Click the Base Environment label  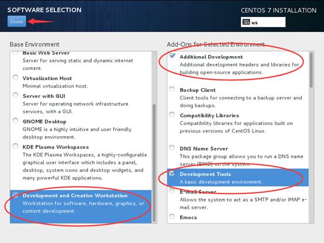[35, 44]
